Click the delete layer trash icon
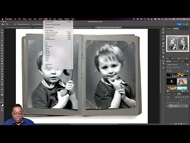Screen dimensions: 190x143 click(186, 124)
